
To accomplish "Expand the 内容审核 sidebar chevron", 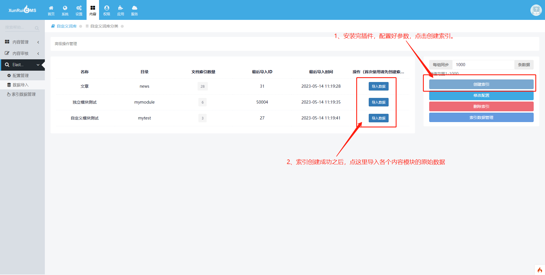I will pos(38,53).
